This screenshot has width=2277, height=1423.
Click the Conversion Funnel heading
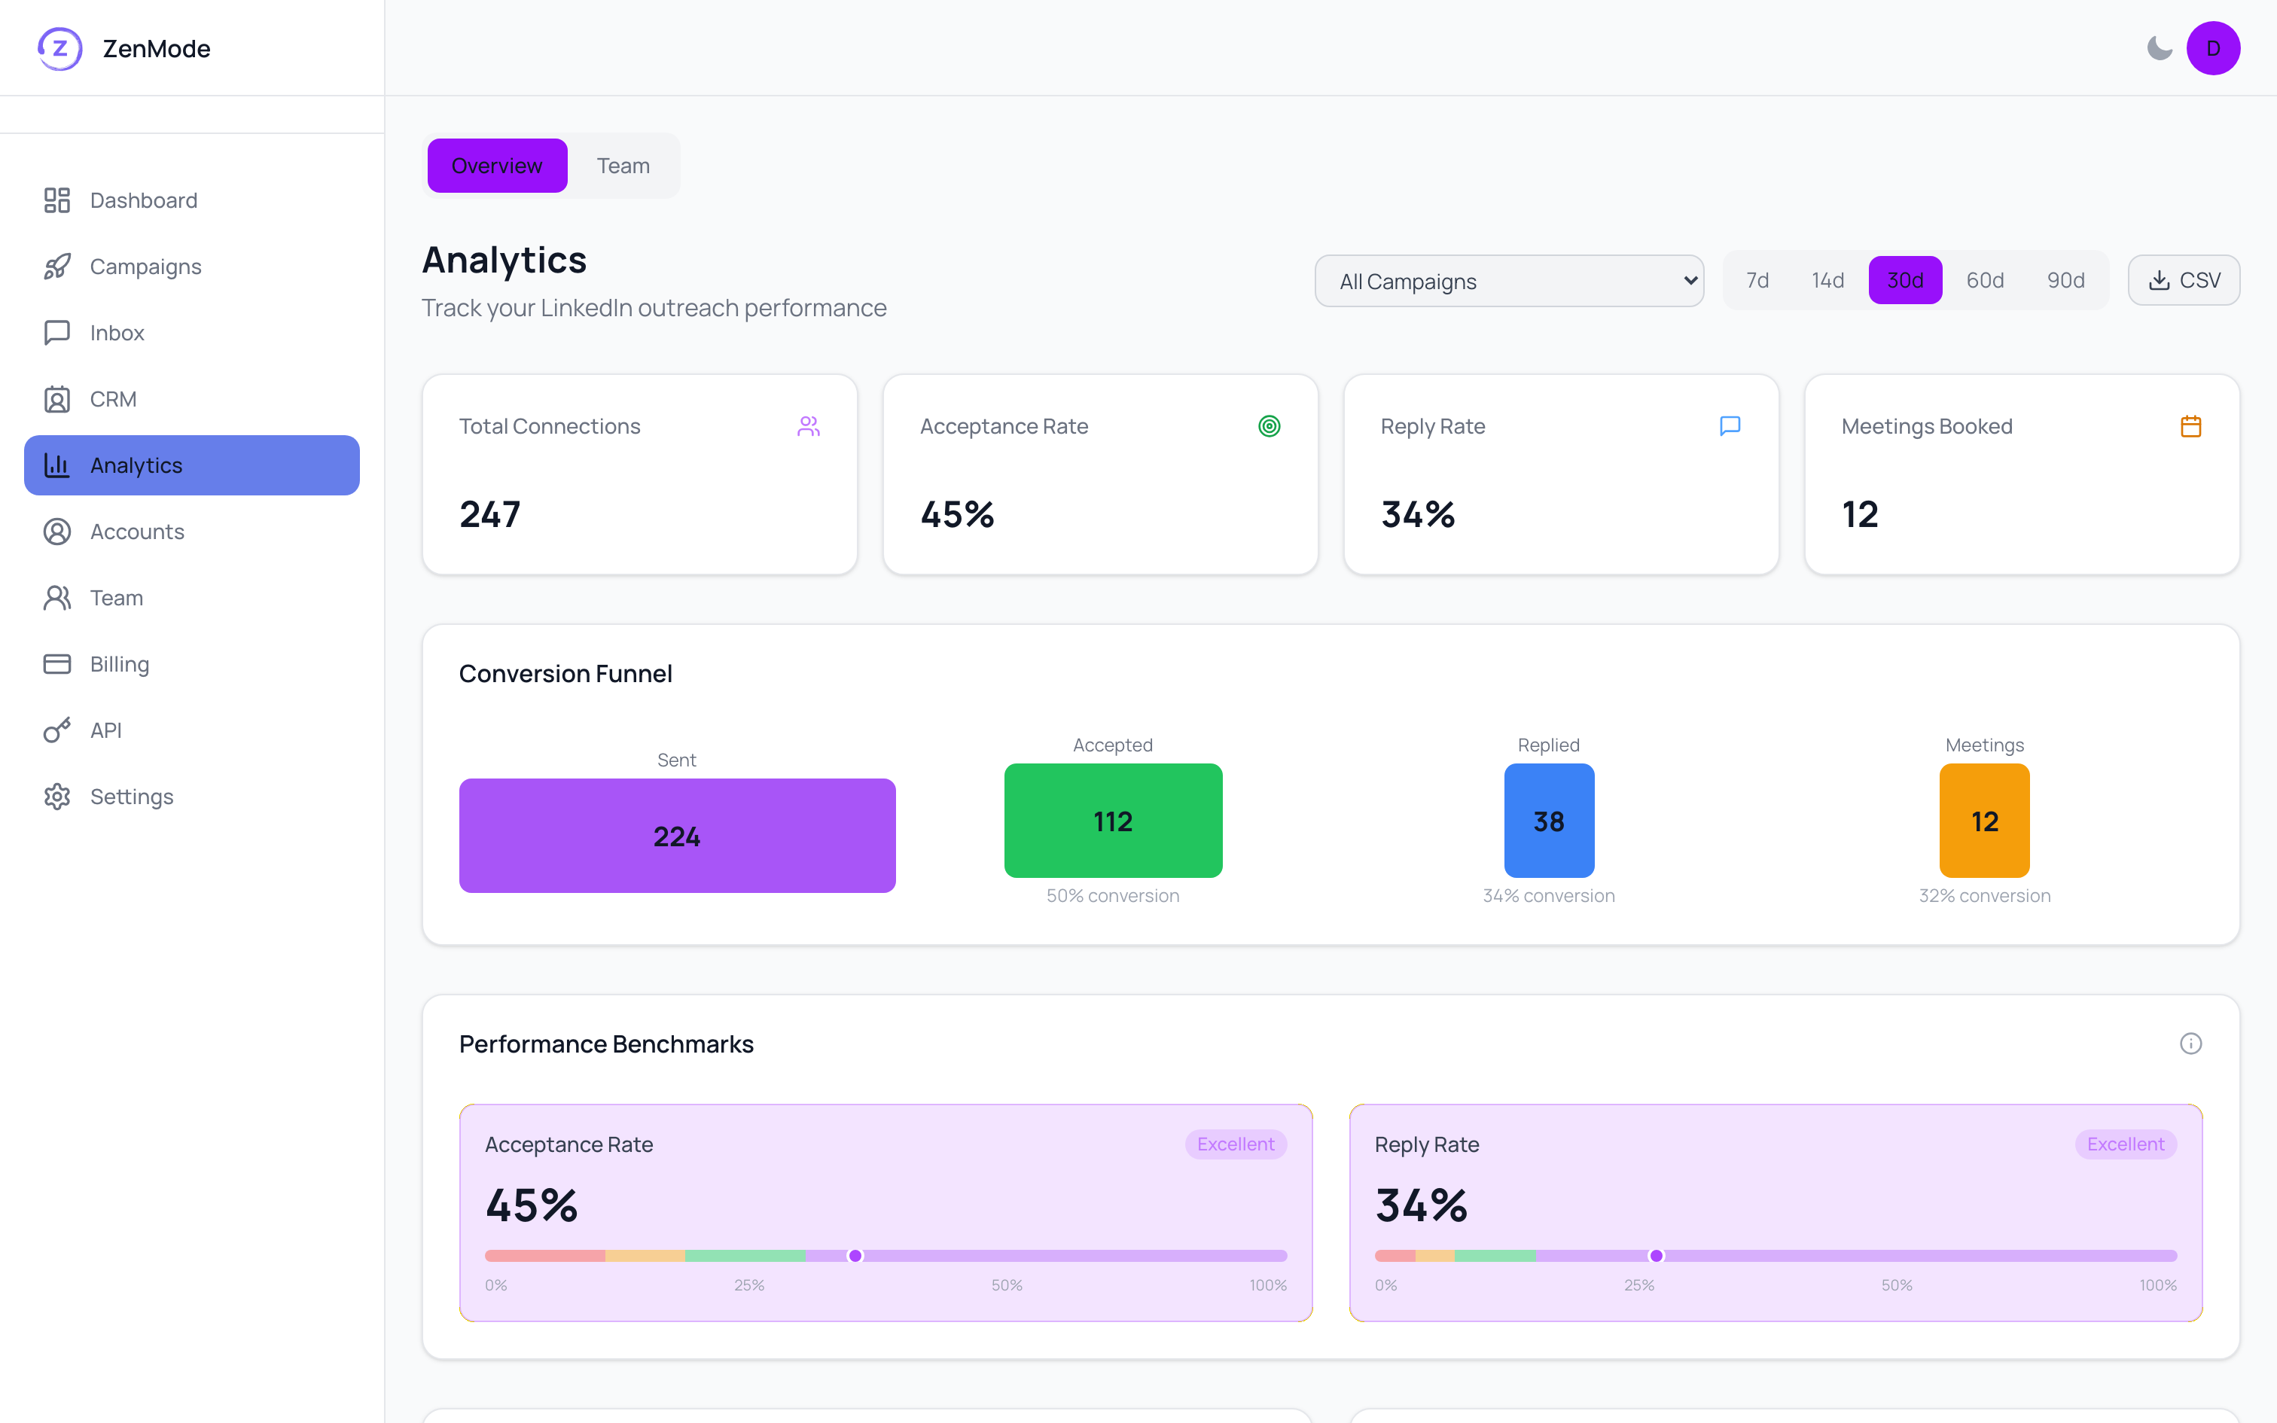(x=565, y=674)
